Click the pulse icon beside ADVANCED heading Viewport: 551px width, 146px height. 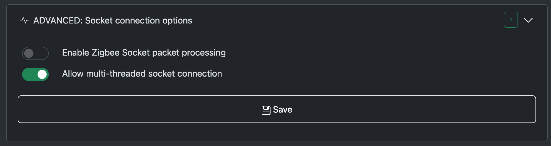pos(24,20)
